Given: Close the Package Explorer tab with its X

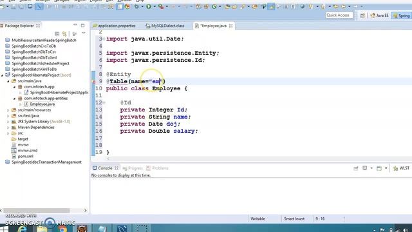Looking at the screenshot, I should 38,26.
